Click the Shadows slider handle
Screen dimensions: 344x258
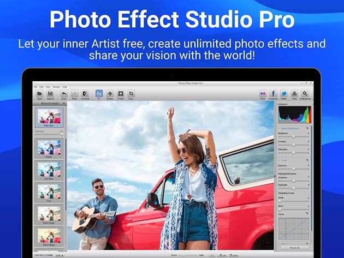point(294,181)
